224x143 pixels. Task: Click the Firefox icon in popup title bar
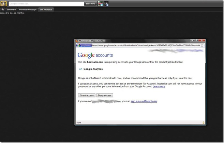[x=77, y=41]
